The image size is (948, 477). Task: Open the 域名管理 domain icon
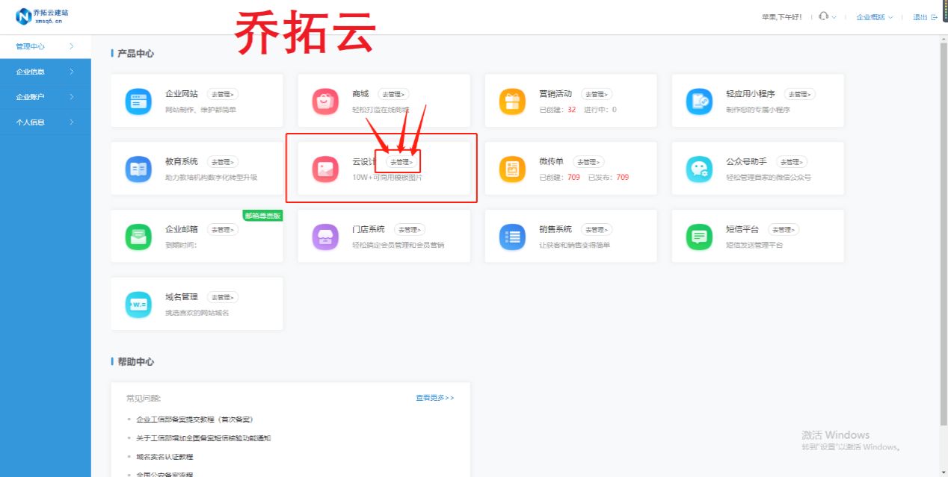point(138,303)
